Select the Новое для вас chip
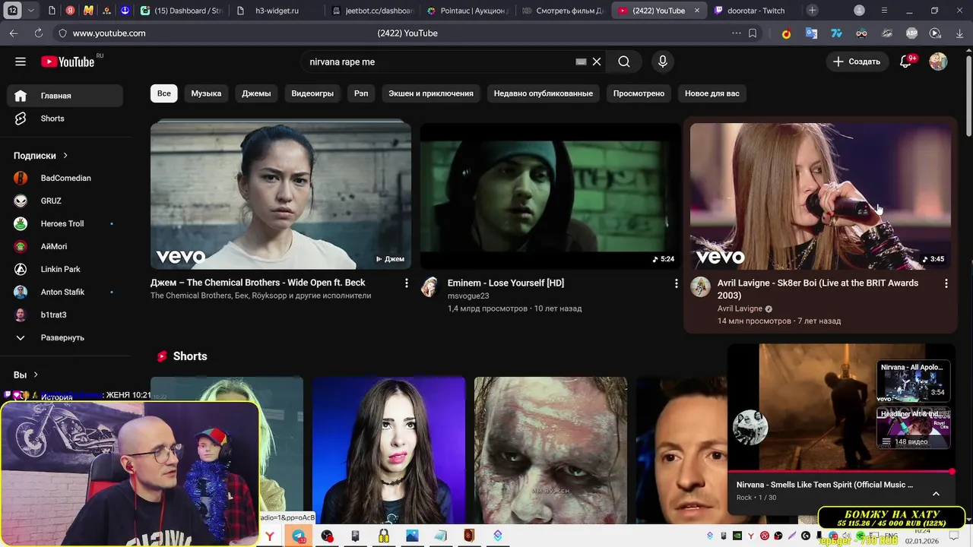This screenshot has height=547, width=973. coord(712,93)
